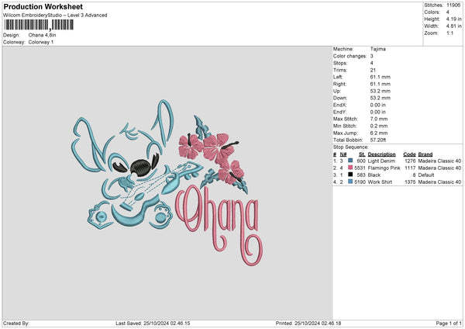Screen dimensions: 465x329
Task: Select the 'Stop Sequence:' heading
Action: point(351,147)
